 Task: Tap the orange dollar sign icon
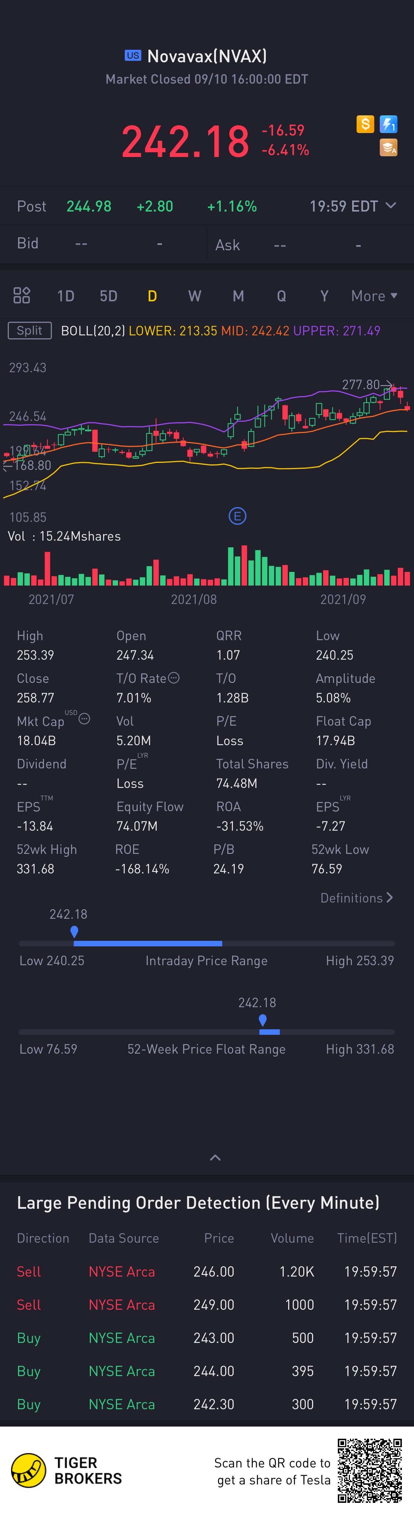365,124
